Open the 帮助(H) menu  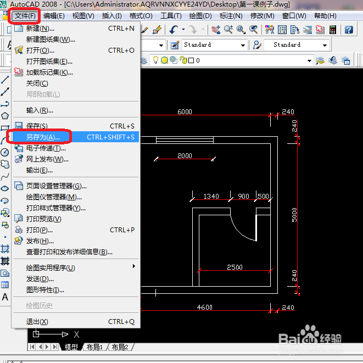(325, 16)
